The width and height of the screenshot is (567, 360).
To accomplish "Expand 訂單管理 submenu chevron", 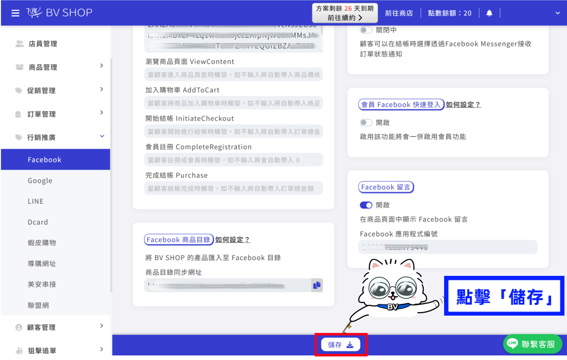I will click(x=101, y=113).
